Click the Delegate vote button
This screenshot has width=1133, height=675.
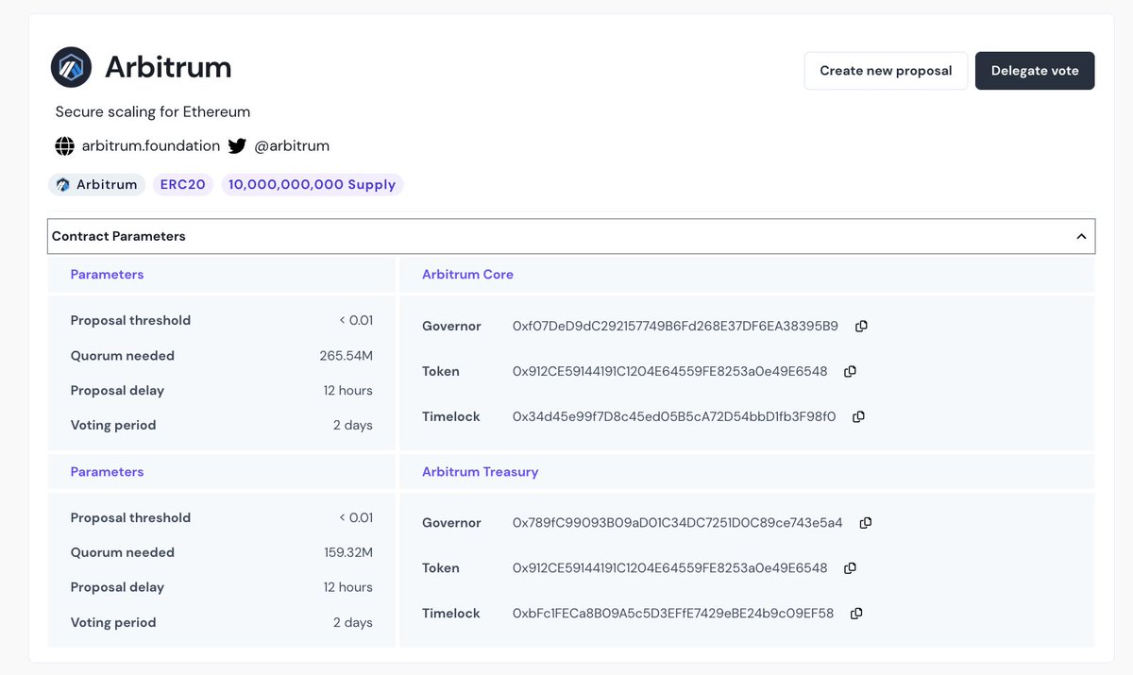point(1035,70)
